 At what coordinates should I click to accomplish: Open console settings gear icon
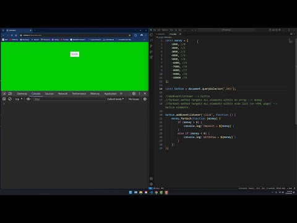tap(145, 99)
